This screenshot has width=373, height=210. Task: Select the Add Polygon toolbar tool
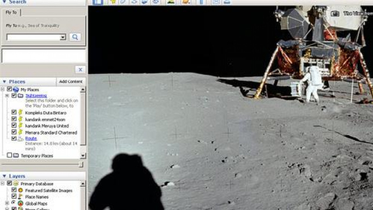pos(123,2)
